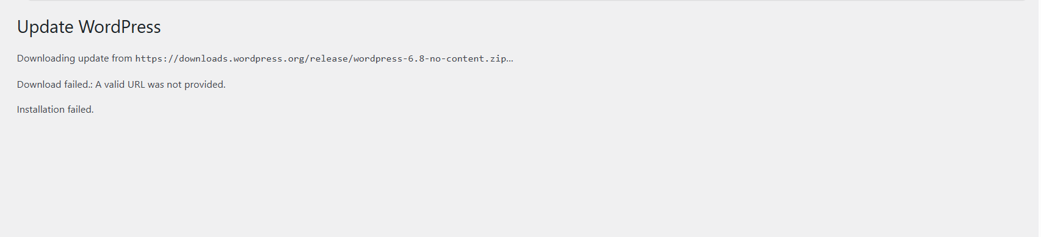Click the Update WordPress page heading
The width and height of the screenshot is (1041, 237).
point(89,27)
